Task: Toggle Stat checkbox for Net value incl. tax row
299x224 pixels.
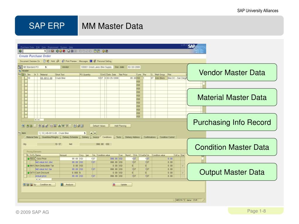Action: 183,169
